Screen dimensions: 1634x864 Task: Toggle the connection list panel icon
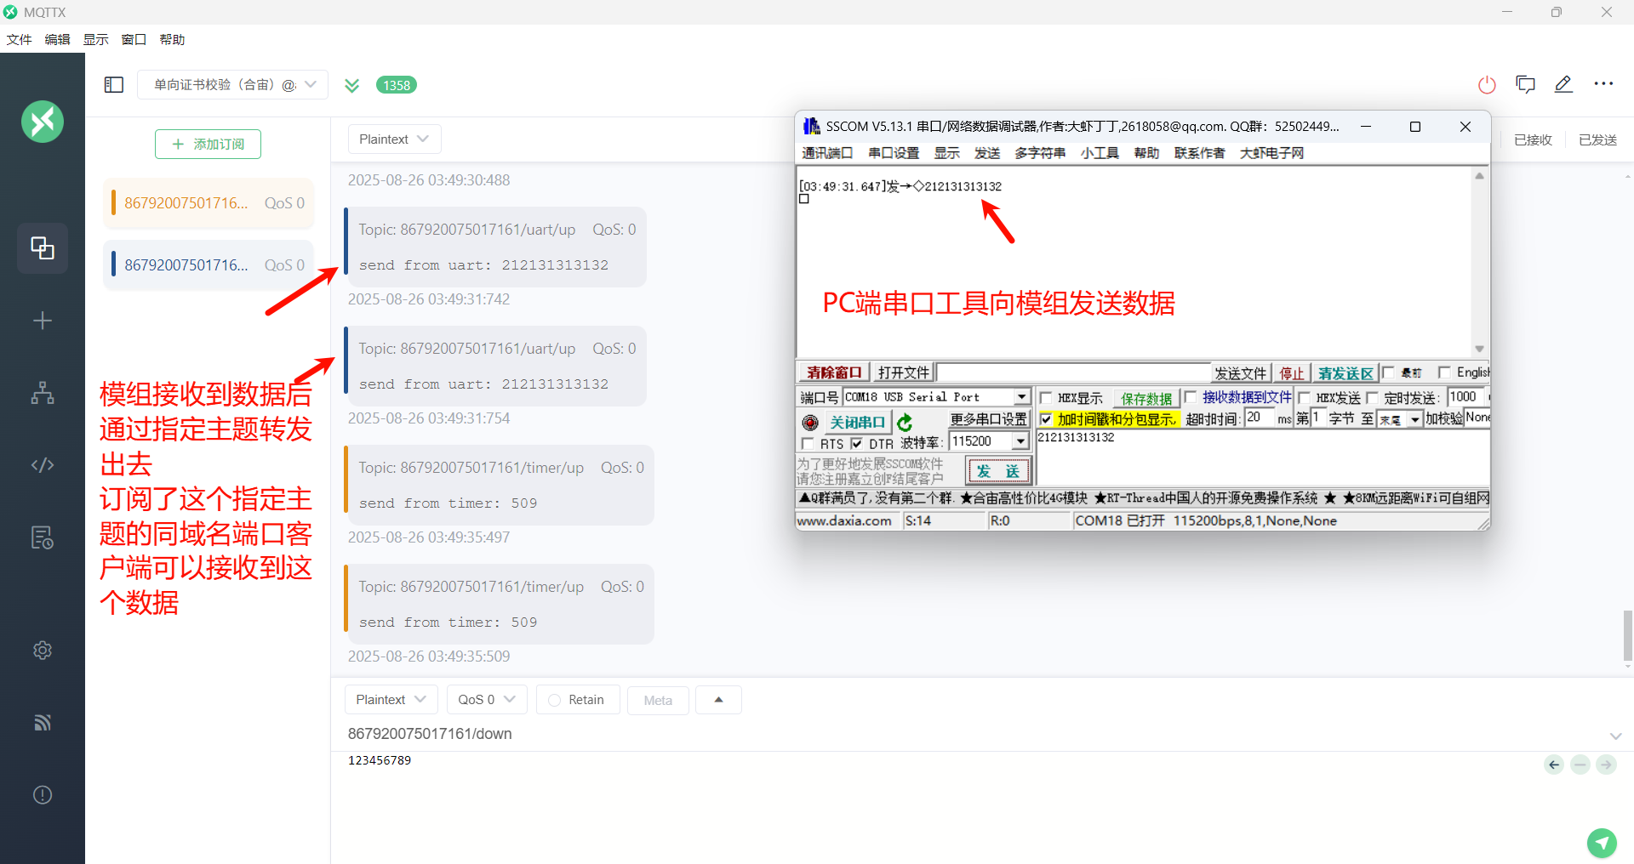(114, 85)
